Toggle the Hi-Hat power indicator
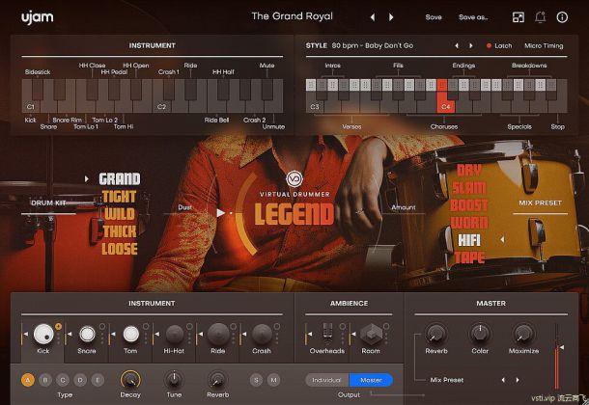589x405 pixels. (189, 326)
